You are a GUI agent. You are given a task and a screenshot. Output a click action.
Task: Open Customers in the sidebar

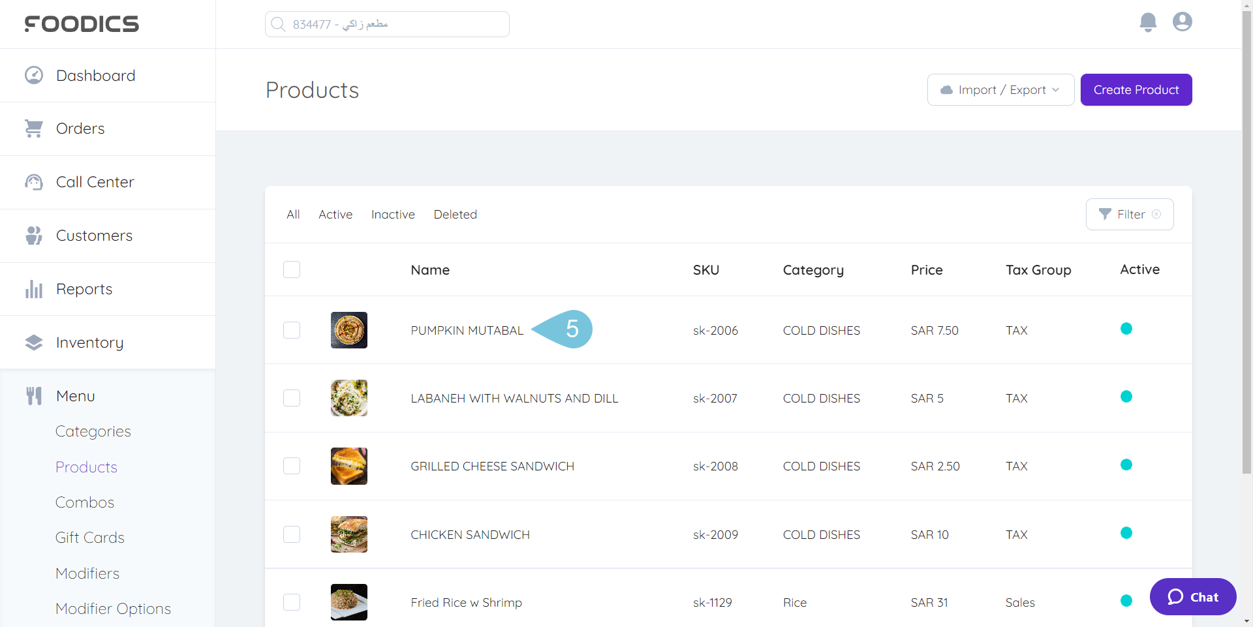(x=108, y=236)
